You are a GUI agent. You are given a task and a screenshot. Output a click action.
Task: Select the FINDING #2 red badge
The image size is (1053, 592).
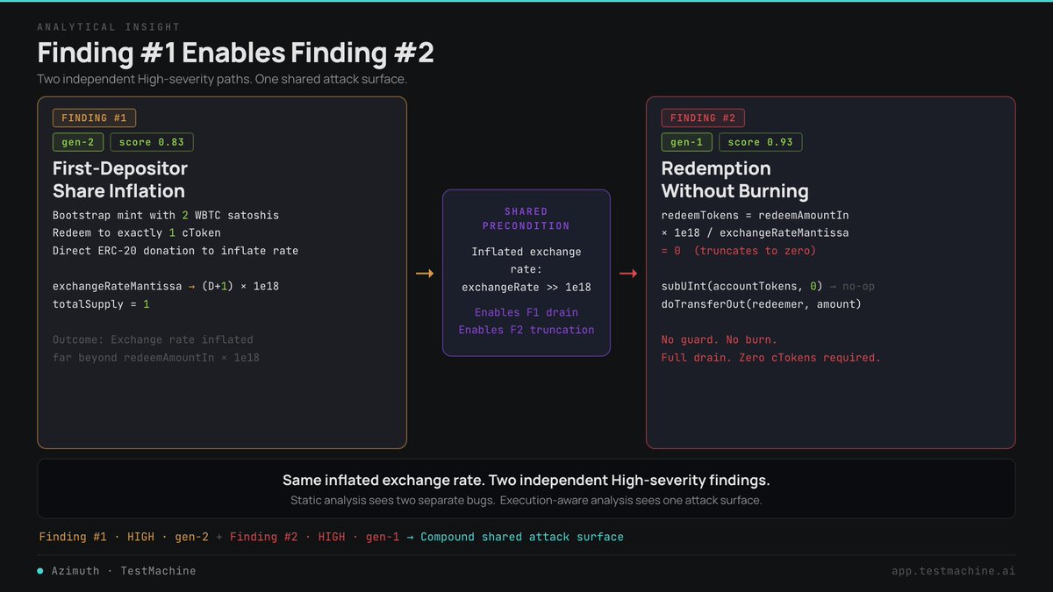click(x=703, y=118)
